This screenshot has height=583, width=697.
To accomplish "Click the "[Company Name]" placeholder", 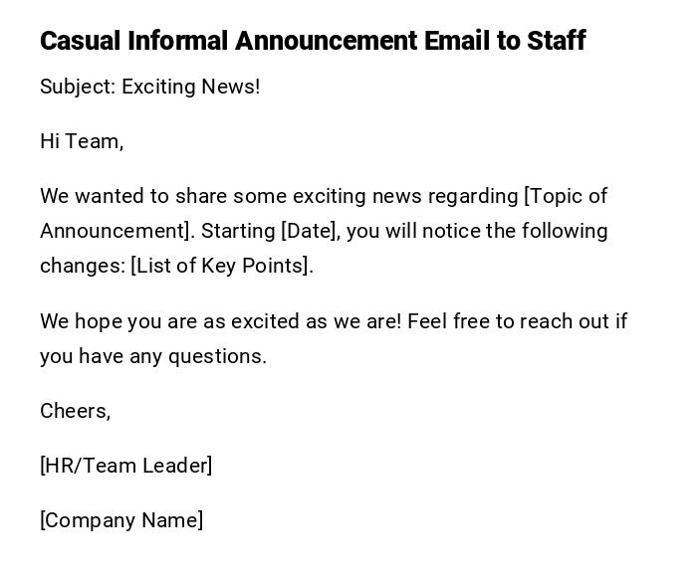I will coord(121,520).
